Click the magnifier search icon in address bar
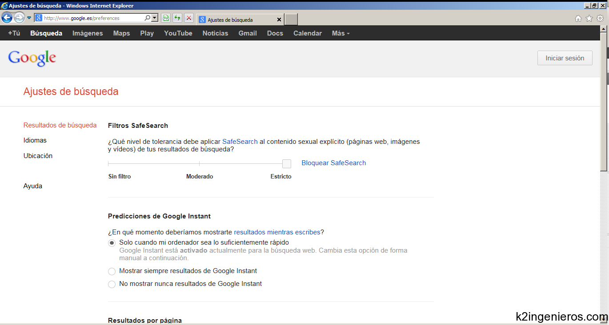 [147, 18]
